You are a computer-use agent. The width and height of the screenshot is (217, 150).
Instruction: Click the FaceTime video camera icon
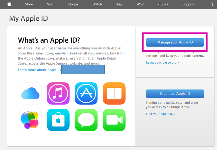(x=114, y=120)
